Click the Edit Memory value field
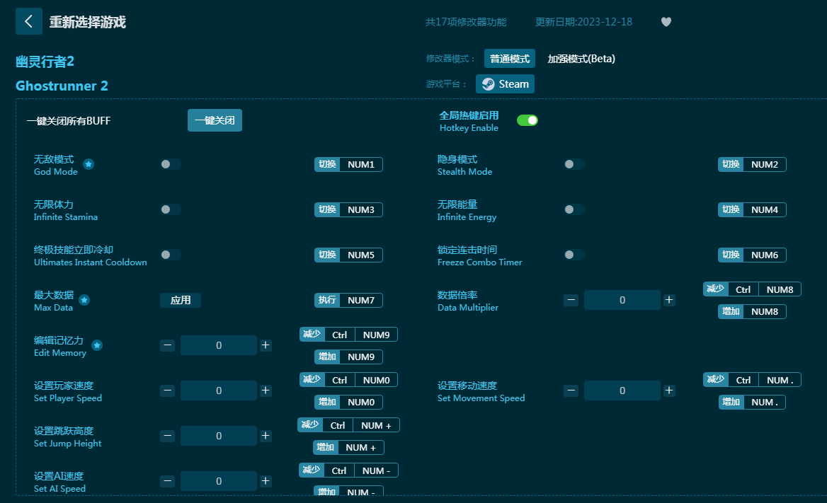827x503 pixels. pyautogui.click(x=219, y=345)
